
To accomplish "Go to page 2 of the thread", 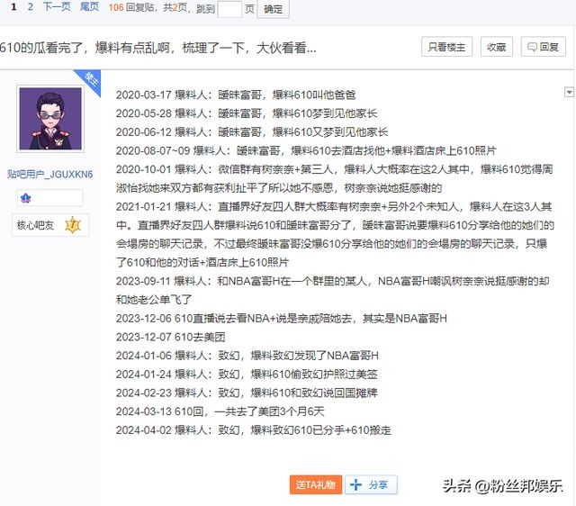I will pyautogui.click(x=30, y=7).
